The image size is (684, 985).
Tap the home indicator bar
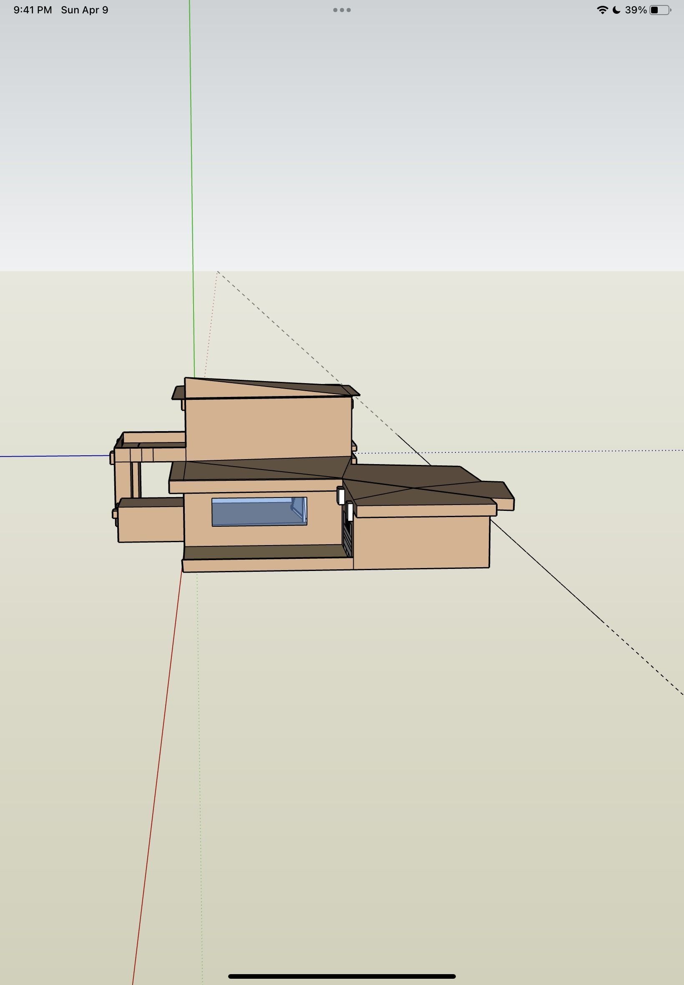pyautogui.click(x=342, y=976)
